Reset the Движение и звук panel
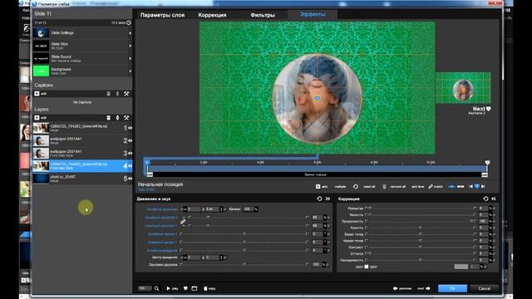 (319, 199)
